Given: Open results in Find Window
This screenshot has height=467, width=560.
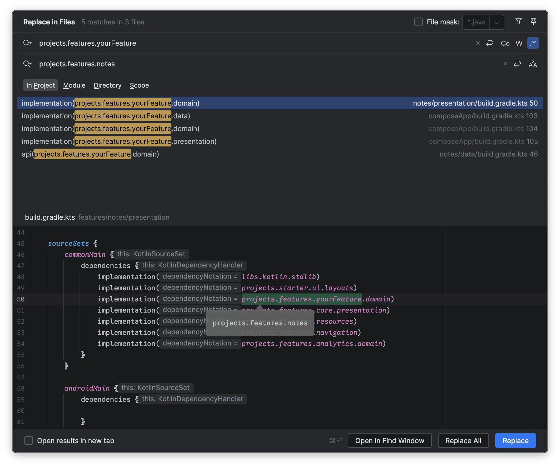Looking at the screenshot, I should tap(390, 440).
